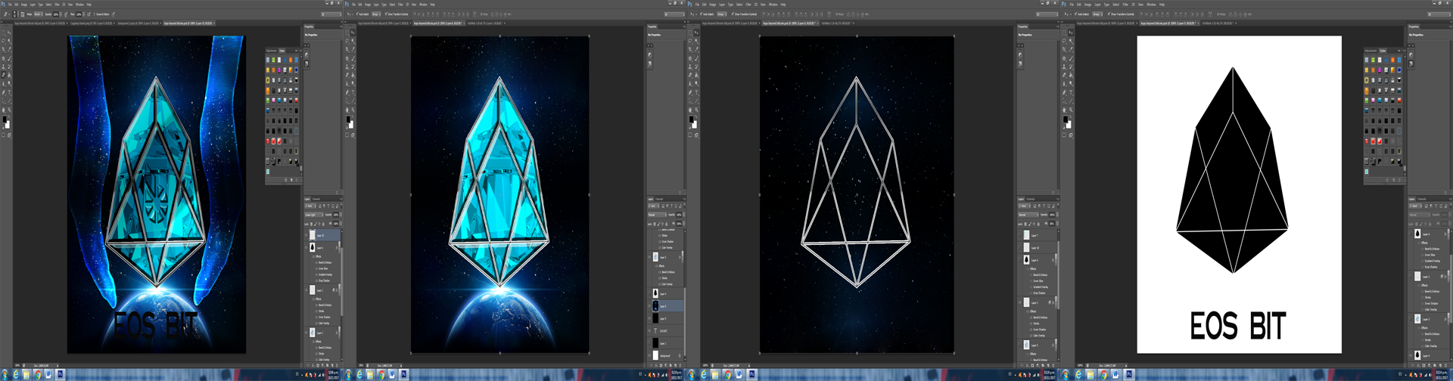Click highlighted Eraser tool in hands-artwork window

[x=4, y=74]
